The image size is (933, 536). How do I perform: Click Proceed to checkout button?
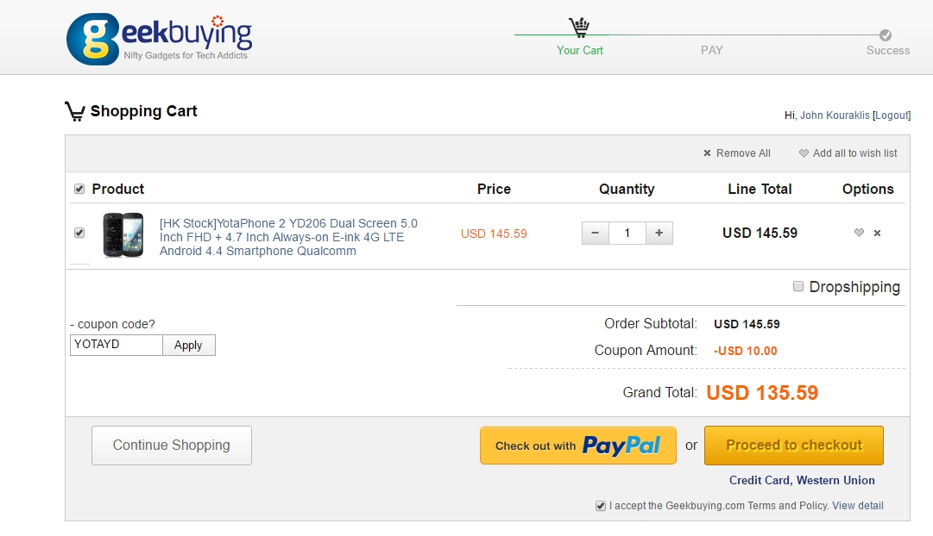(x=794, y=445)
